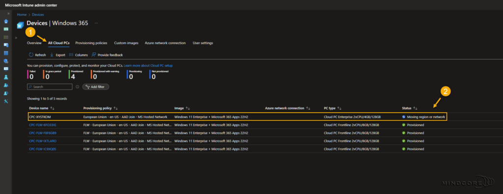This screenshot has width=503, height=194.
Task: Open the User settings tab
Action: point(203,43)
